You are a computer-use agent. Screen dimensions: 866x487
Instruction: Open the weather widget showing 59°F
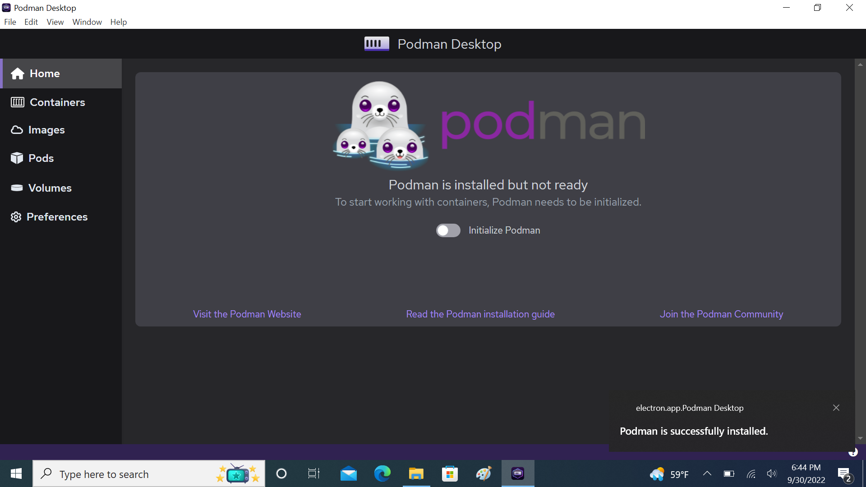pos(669,474)
